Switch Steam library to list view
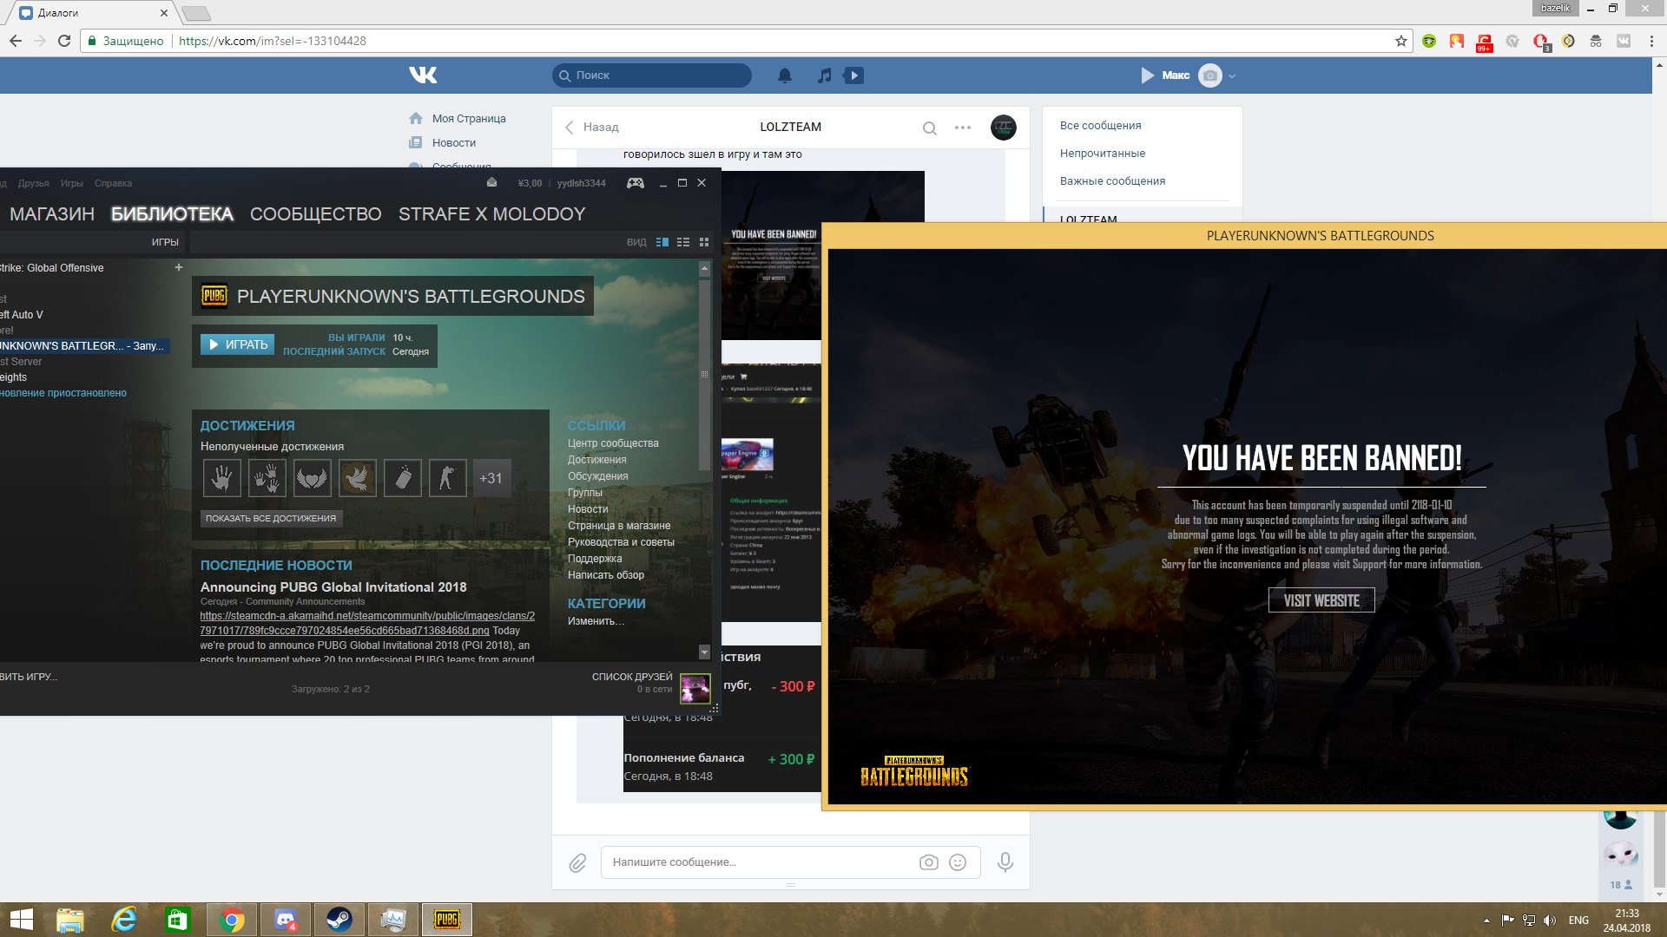Screen dimensions: 1667x937 point(683,242)
